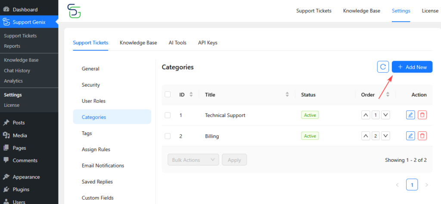
Task: Open General settings section
Action: (112, 68)
